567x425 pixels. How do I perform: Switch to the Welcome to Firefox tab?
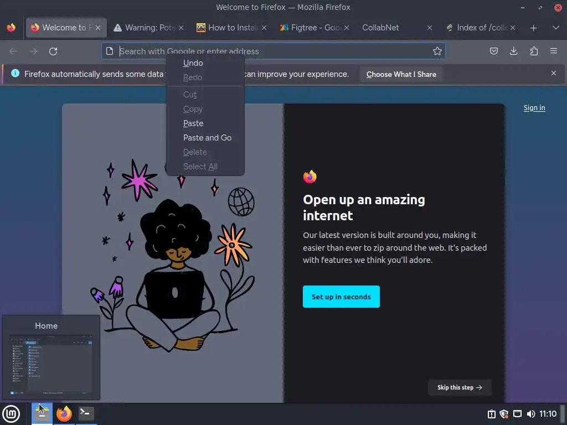(x=66, y=28)
